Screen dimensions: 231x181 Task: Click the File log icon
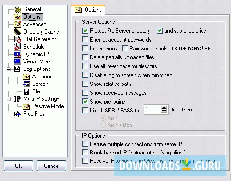point(26,91)
